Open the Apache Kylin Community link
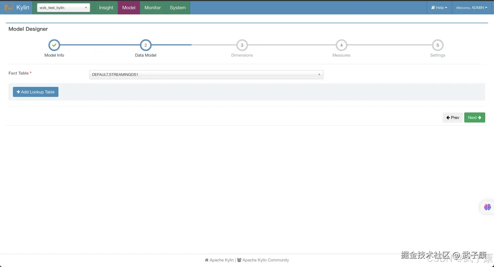Viewport: 494px width, 267px height. click(x=265, y=260)
